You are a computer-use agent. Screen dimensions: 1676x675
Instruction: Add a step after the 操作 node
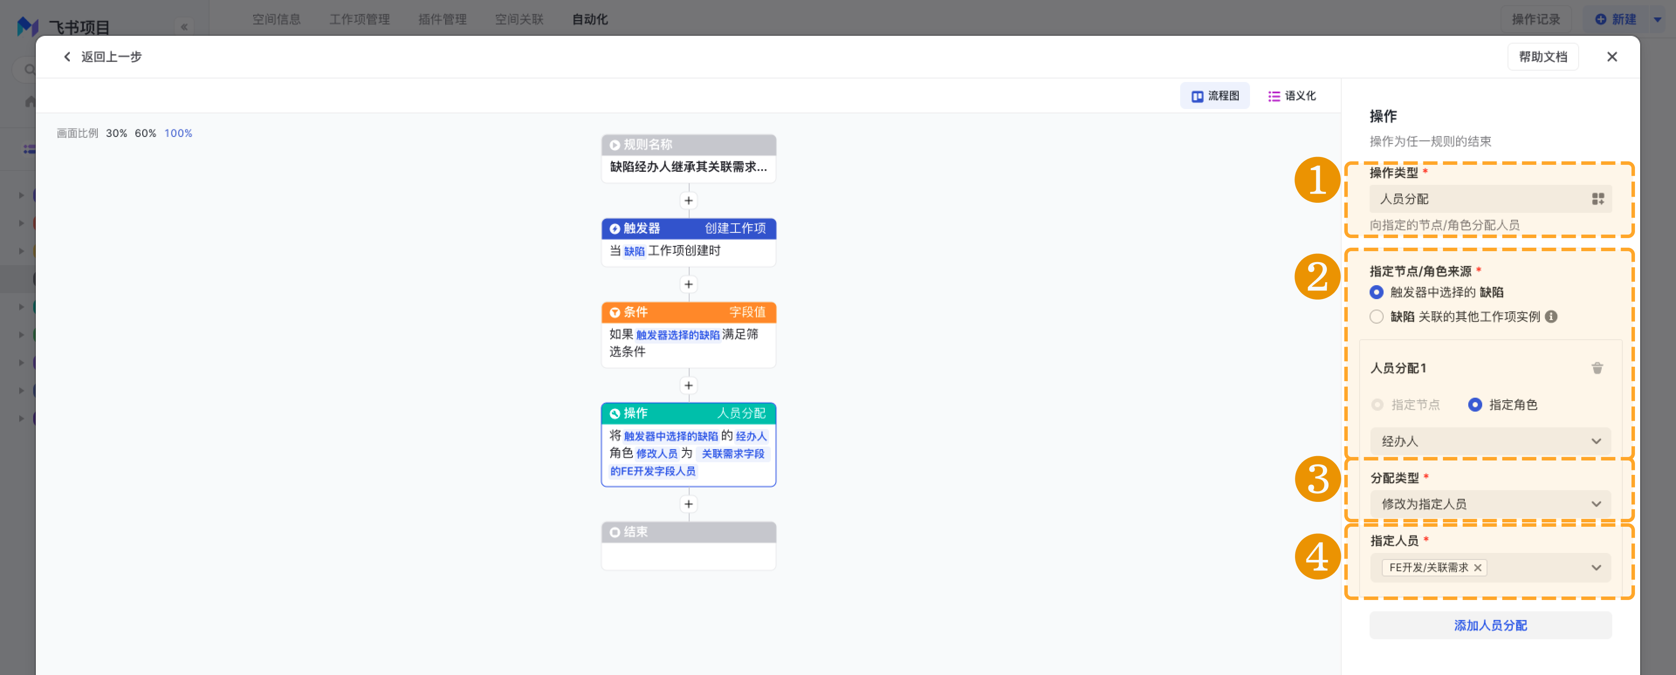tap(688, 504)
